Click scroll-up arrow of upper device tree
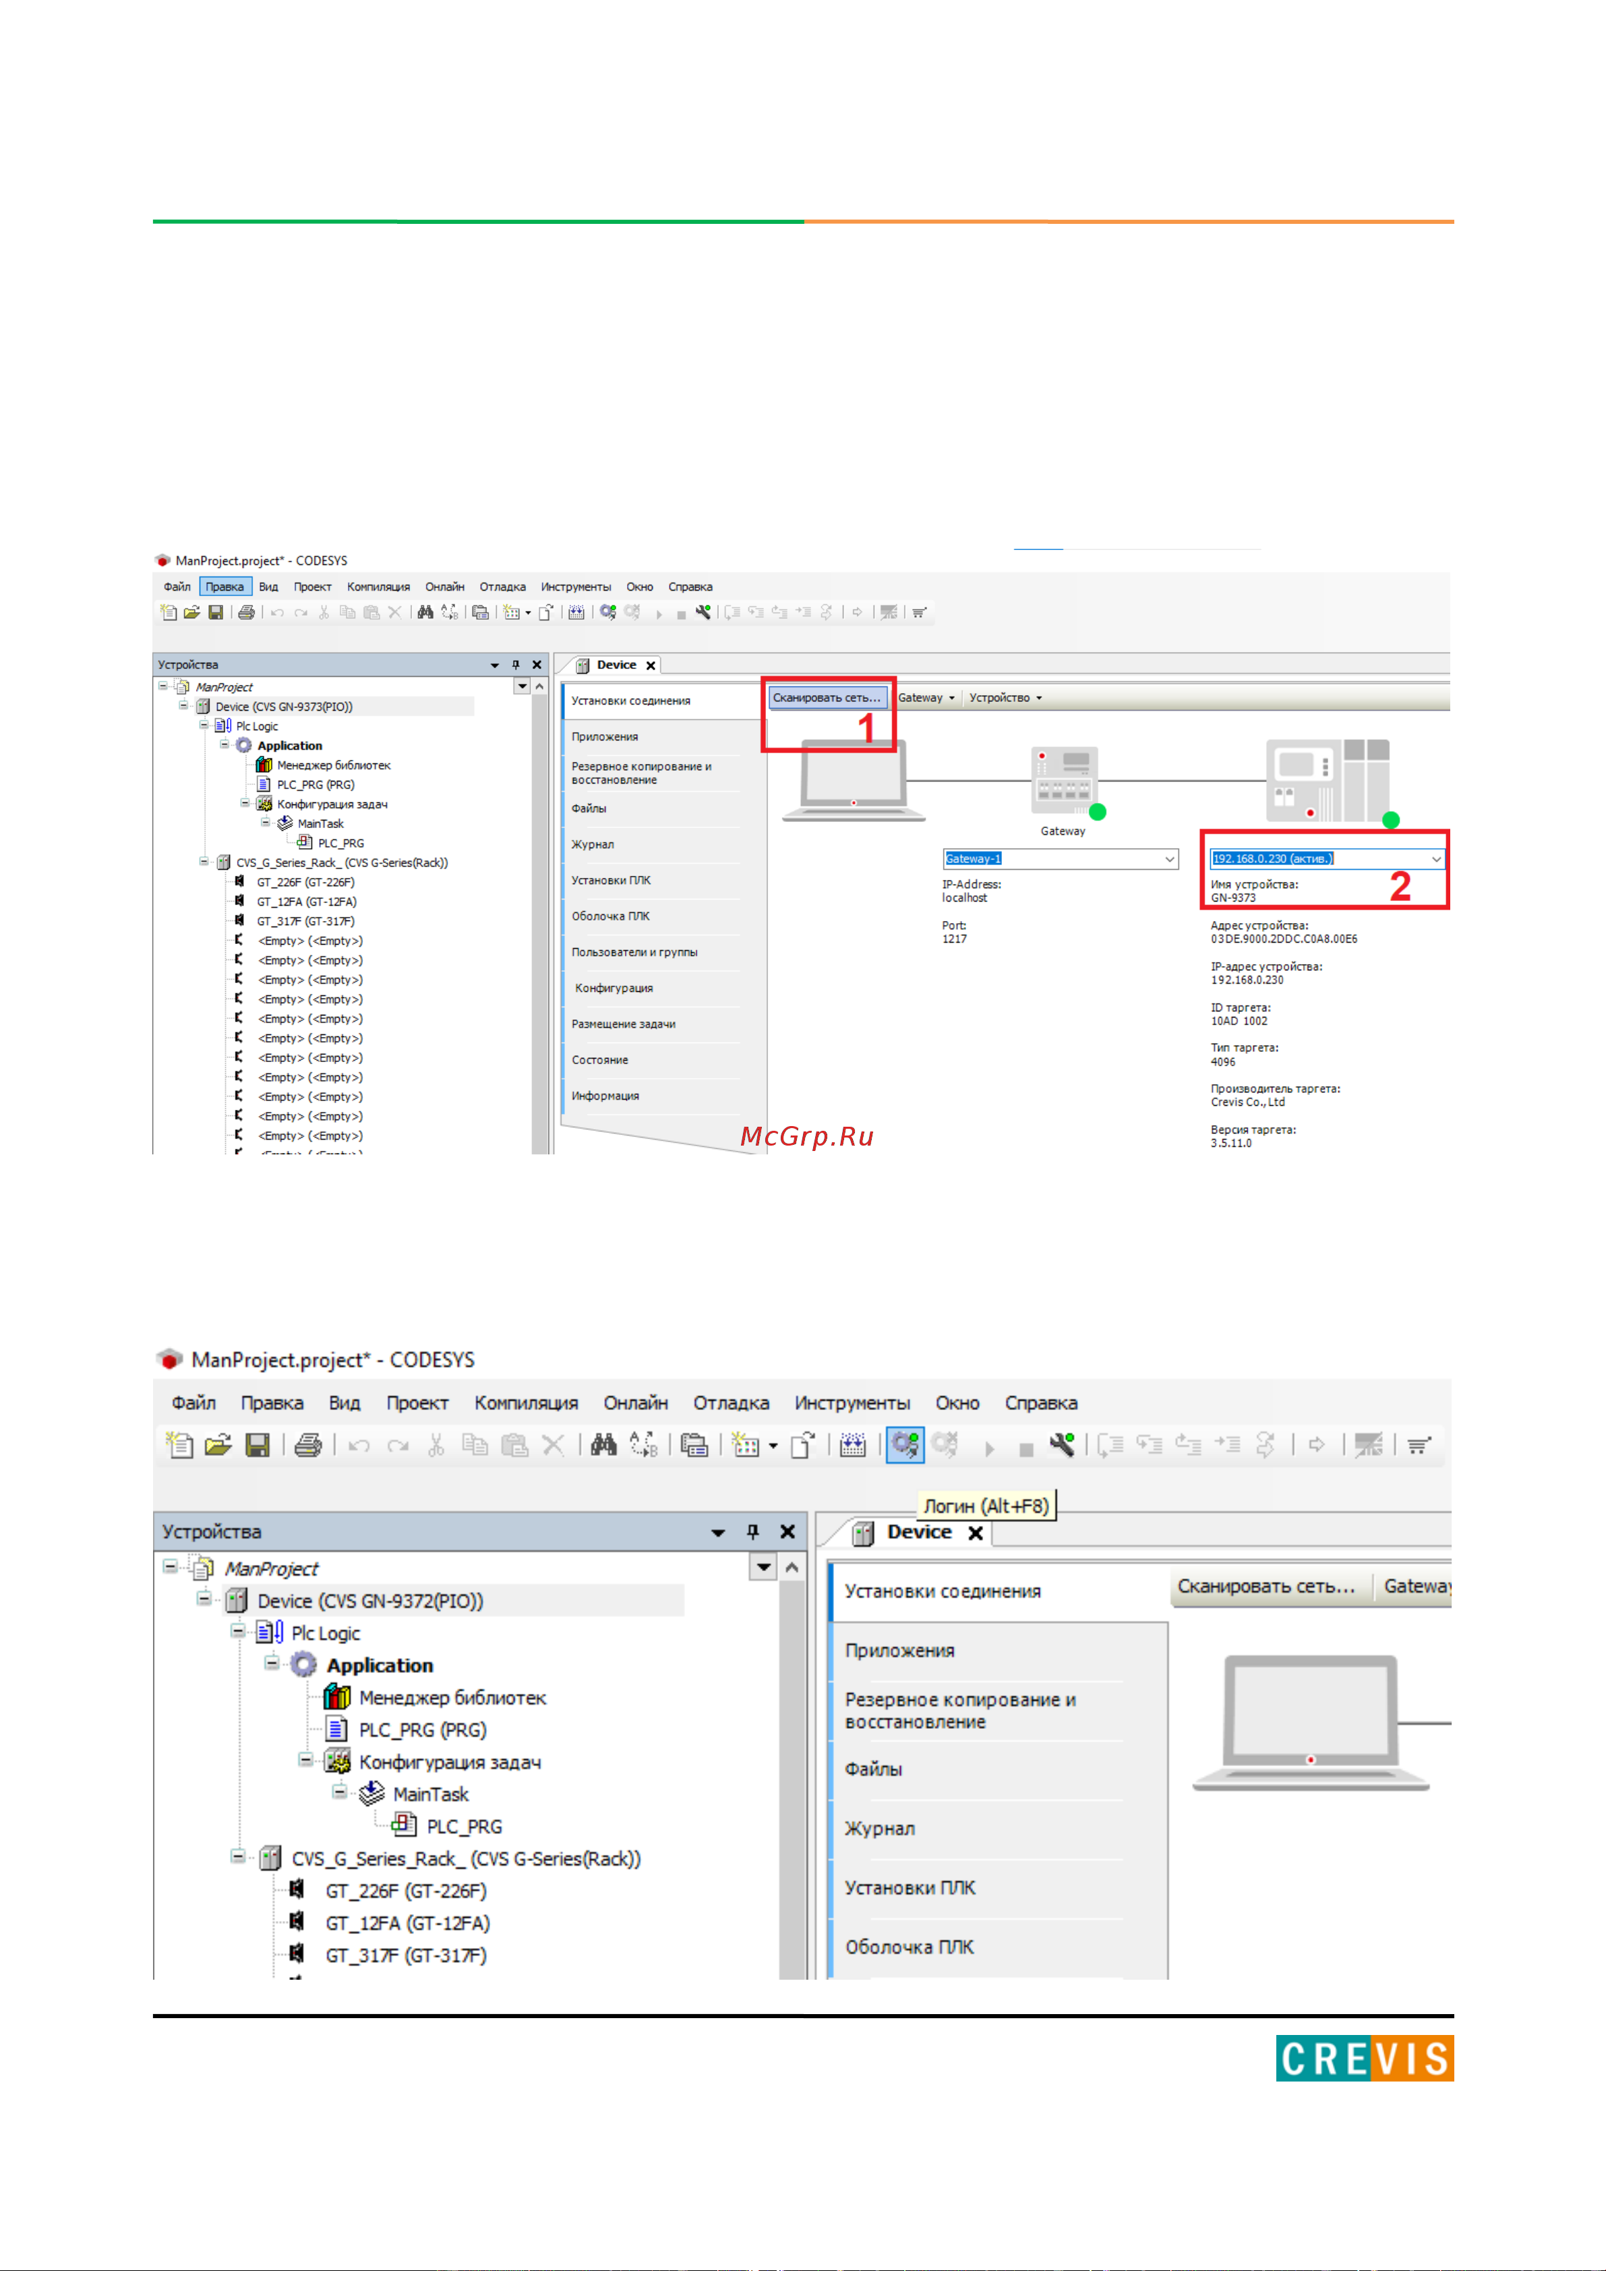 [539, 686]
